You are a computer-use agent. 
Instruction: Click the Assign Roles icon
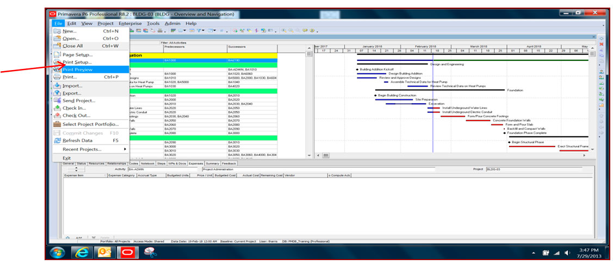point(601,83)
